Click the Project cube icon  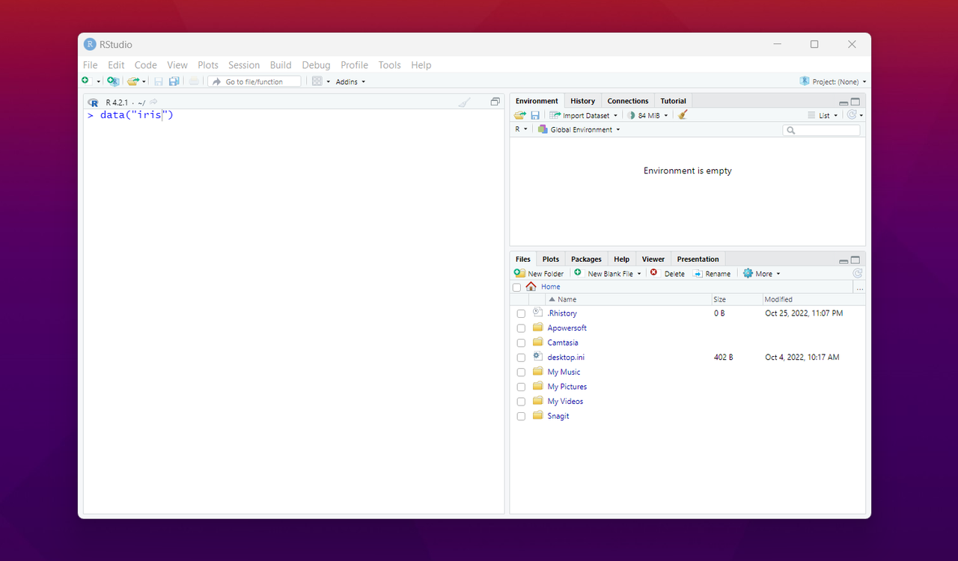805,81
